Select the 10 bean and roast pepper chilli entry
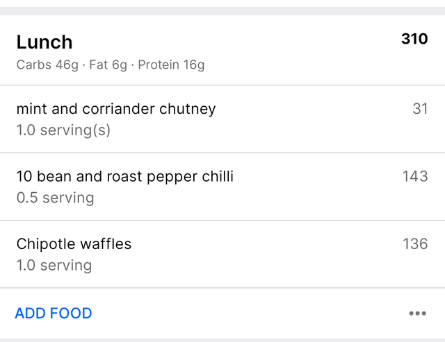 click(125, 176)
